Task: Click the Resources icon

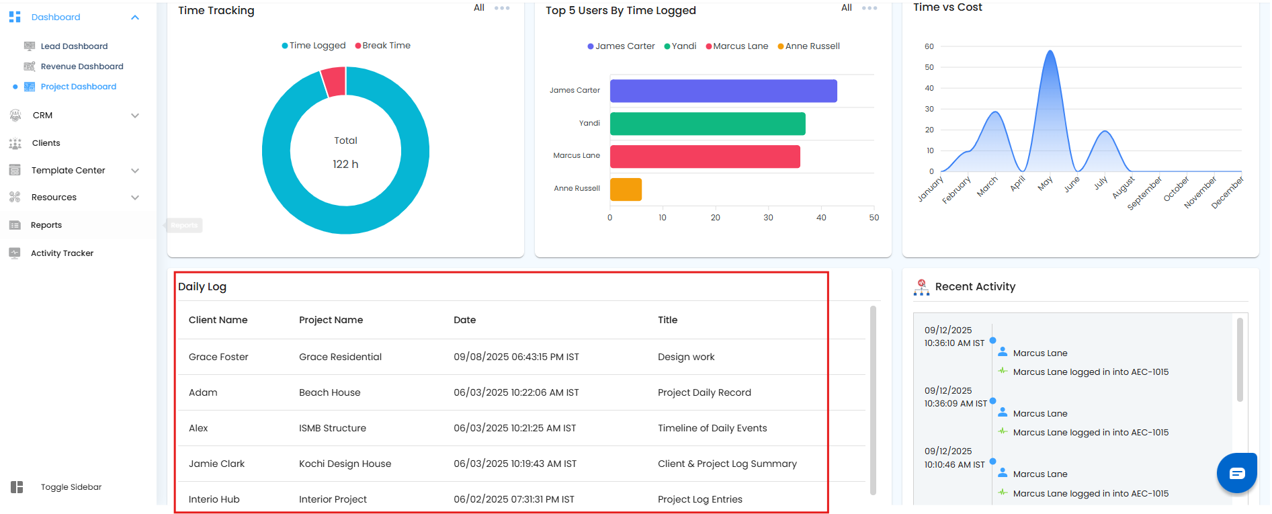Action: tap(15, 198)
